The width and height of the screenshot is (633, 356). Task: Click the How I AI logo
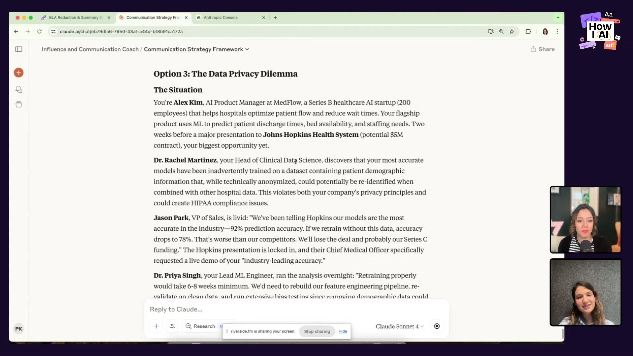[x=600, y=31]
